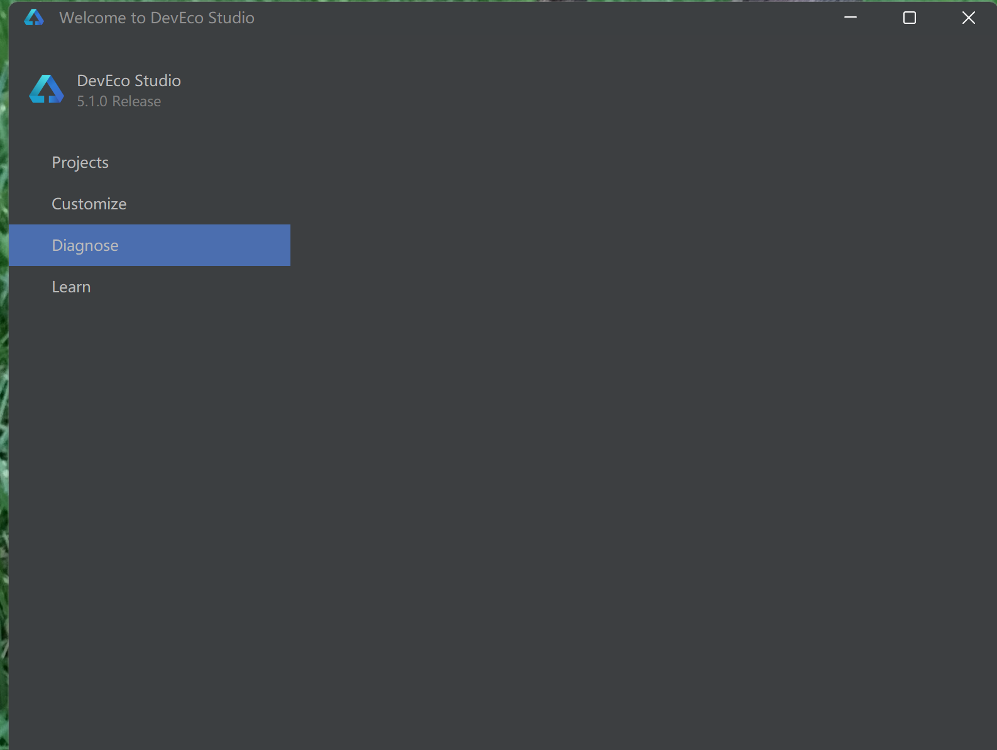Image resolution: width=997 pixels, height=750 pixels.
Task: Go to the Learn section
Action: point(72,287)
